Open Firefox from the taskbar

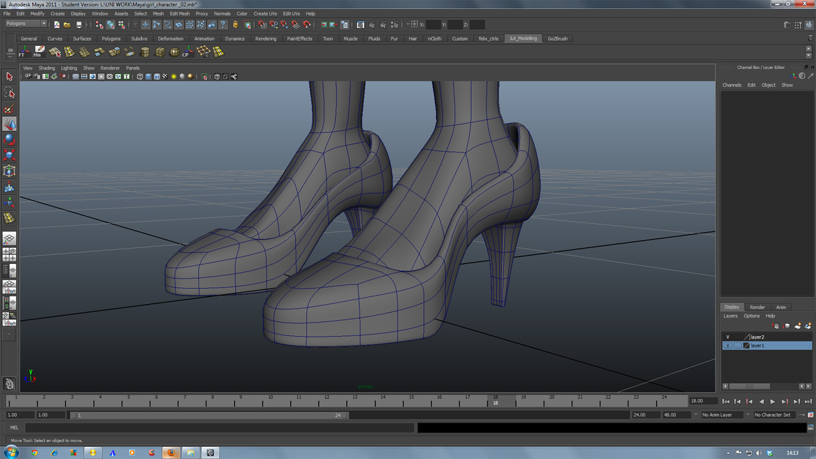tap(171, 453)
